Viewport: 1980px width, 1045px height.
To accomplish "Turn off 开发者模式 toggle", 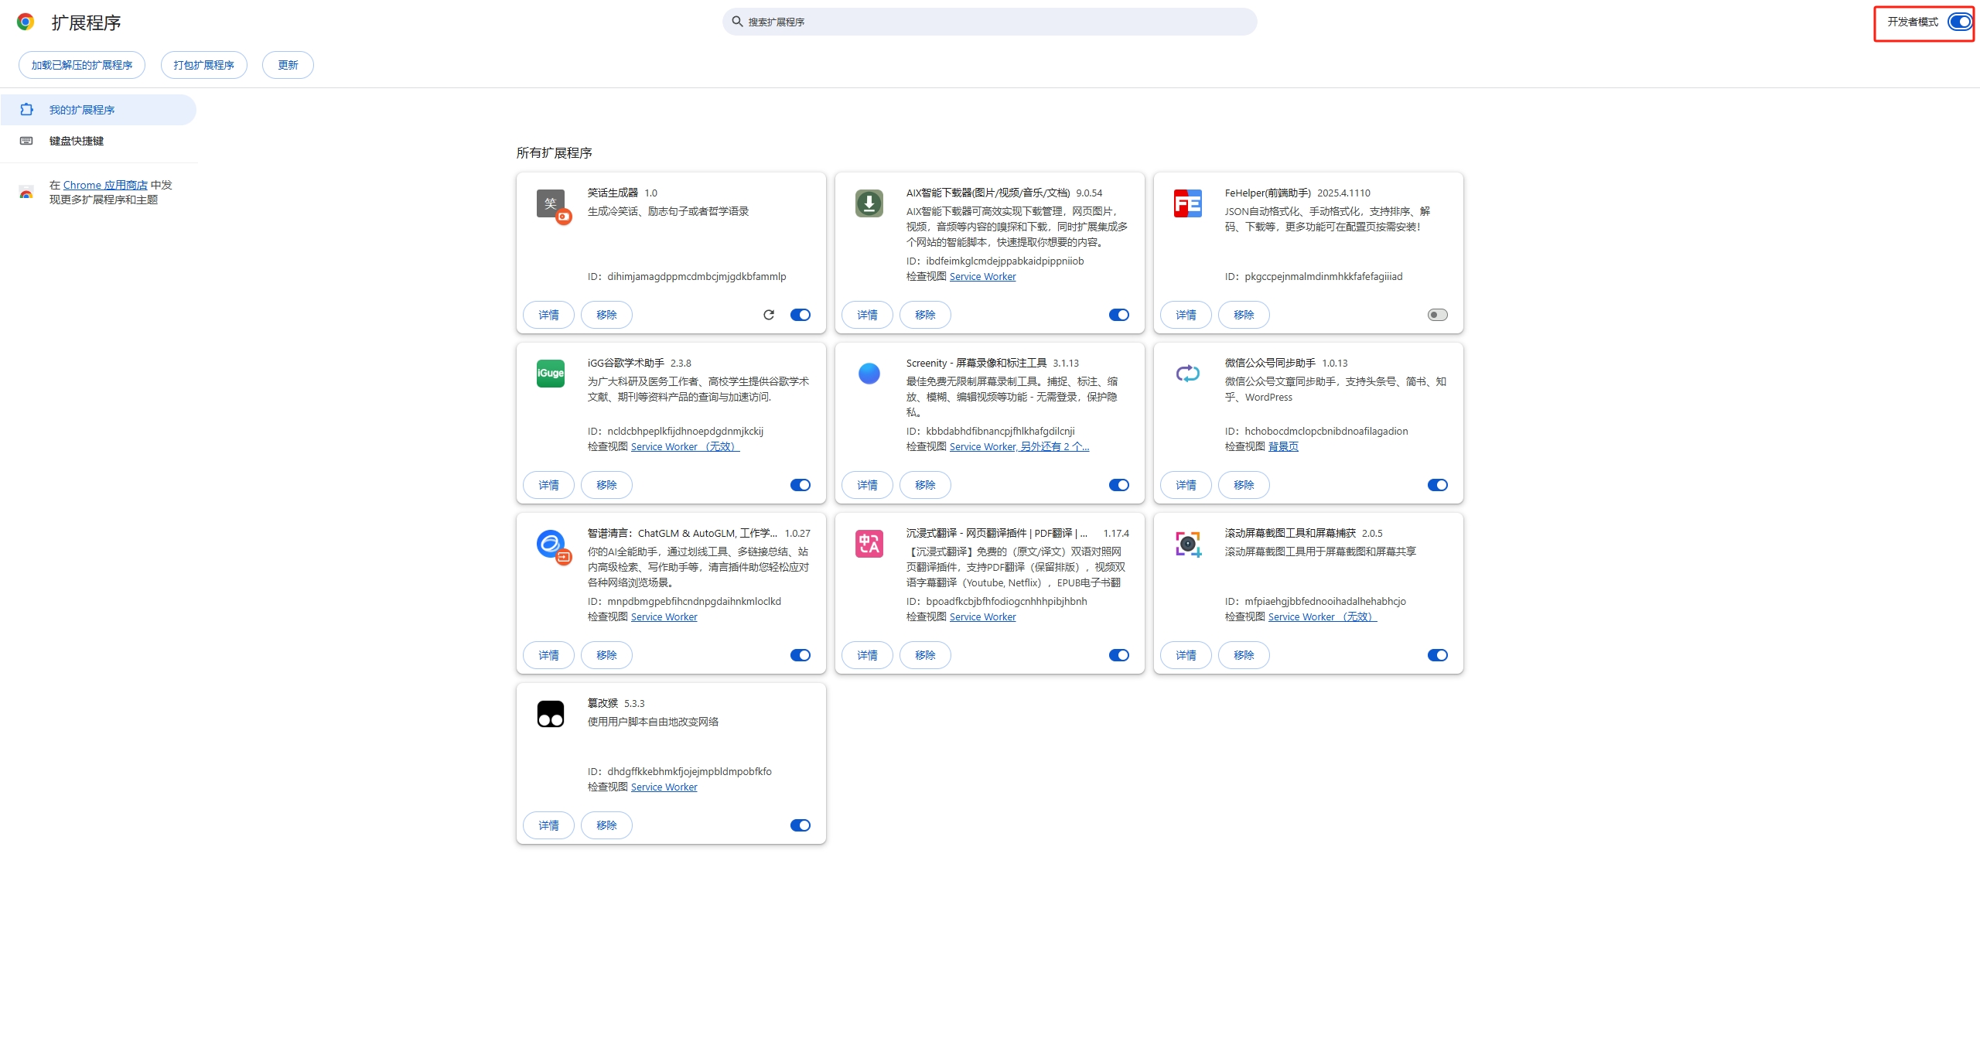I will pyautogui.click(x=1959, y=22).
